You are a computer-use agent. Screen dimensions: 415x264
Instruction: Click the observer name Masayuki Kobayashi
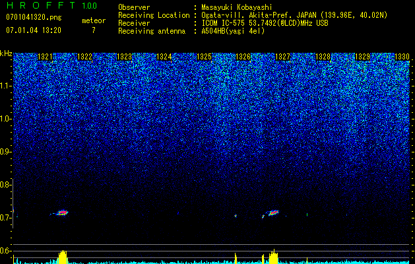click(x=237, y=7)
